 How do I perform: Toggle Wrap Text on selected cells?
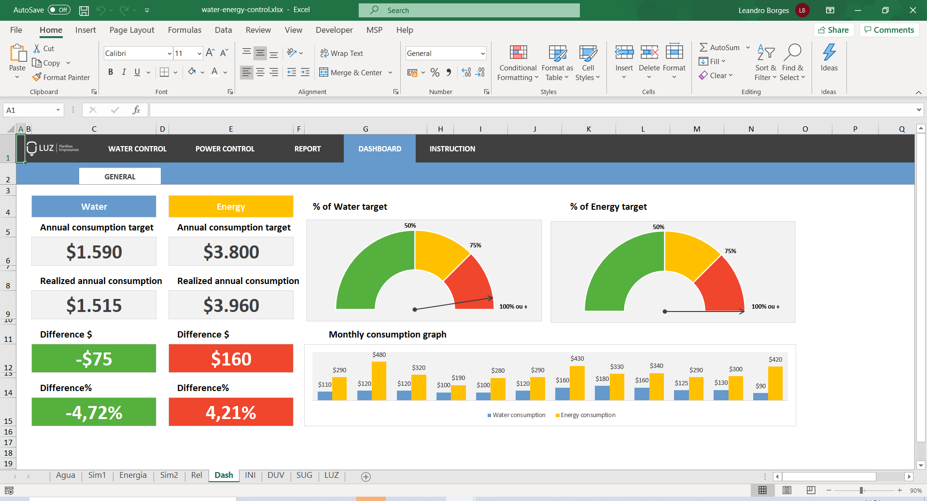[x=341, y=53]
